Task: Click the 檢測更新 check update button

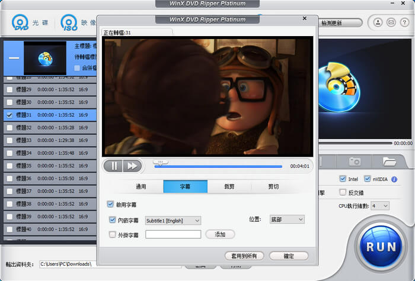Action: (x=340, y=23)
